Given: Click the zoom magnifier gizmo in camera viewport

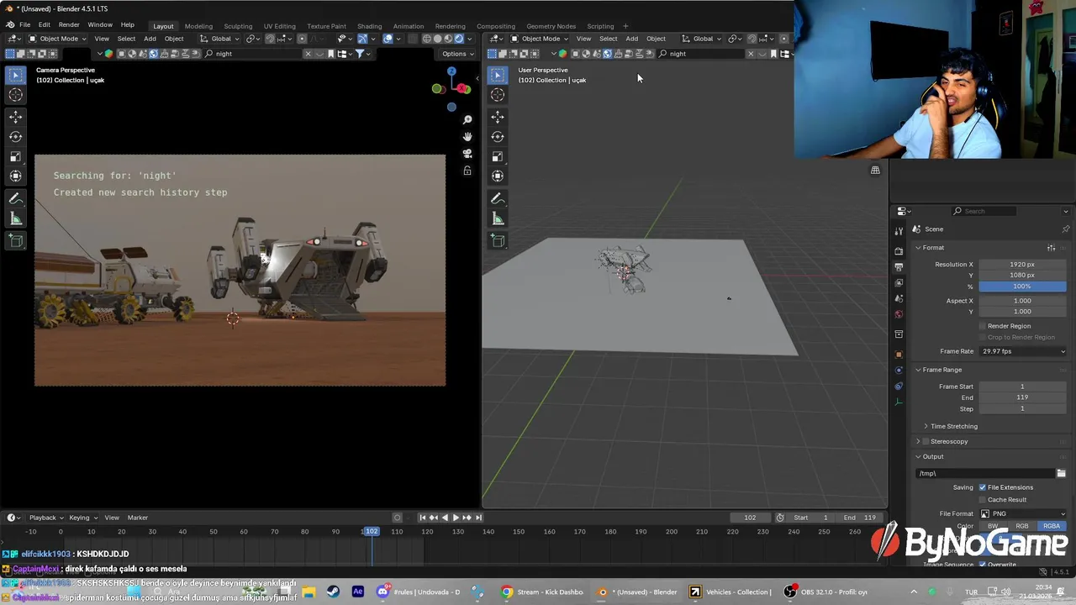Looking at the screenshot, I should (467, 120).
